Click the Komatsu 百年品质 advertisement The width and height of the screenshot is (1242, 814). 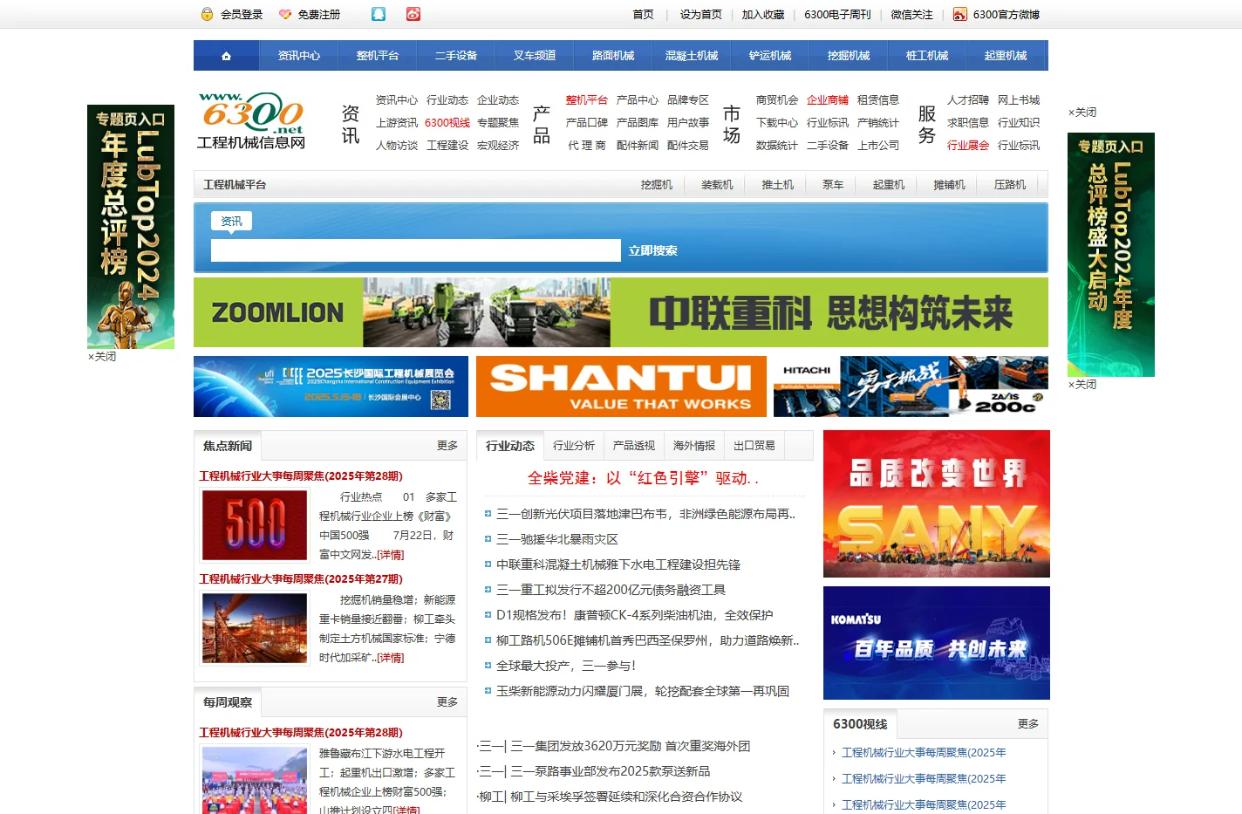click(937, 643)
